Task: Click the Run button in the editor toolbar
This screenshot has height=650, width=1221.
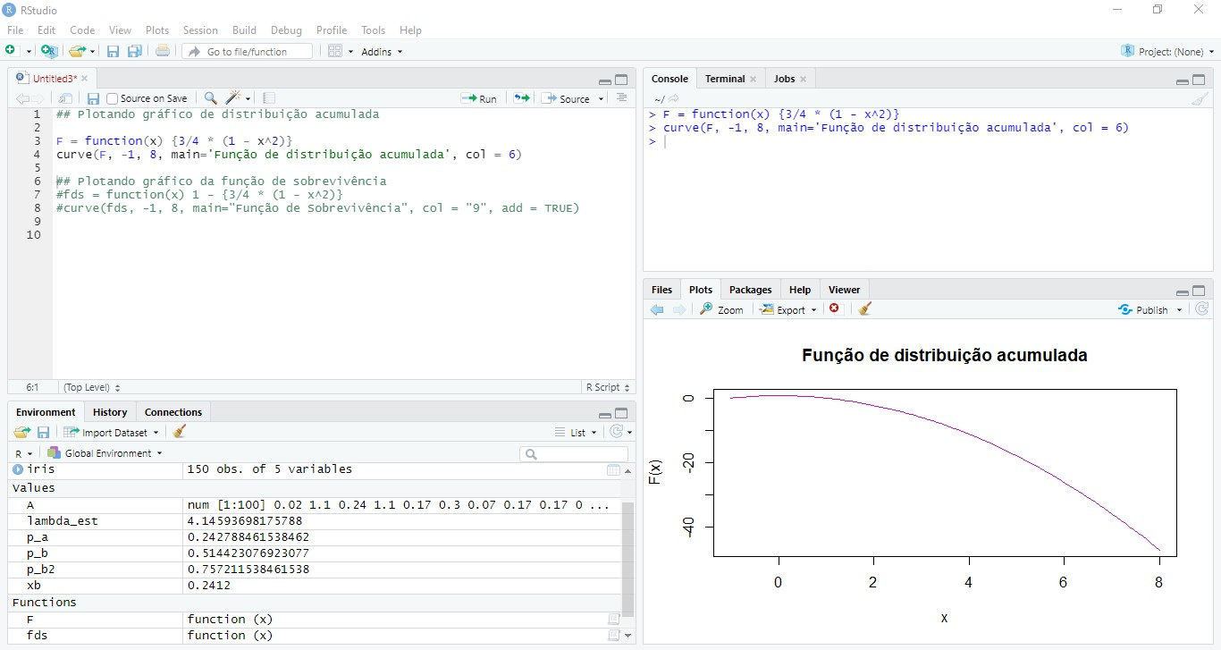Action: (x=479, y=98)
